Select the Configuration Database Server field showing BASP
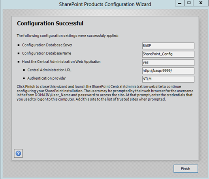 168,46
